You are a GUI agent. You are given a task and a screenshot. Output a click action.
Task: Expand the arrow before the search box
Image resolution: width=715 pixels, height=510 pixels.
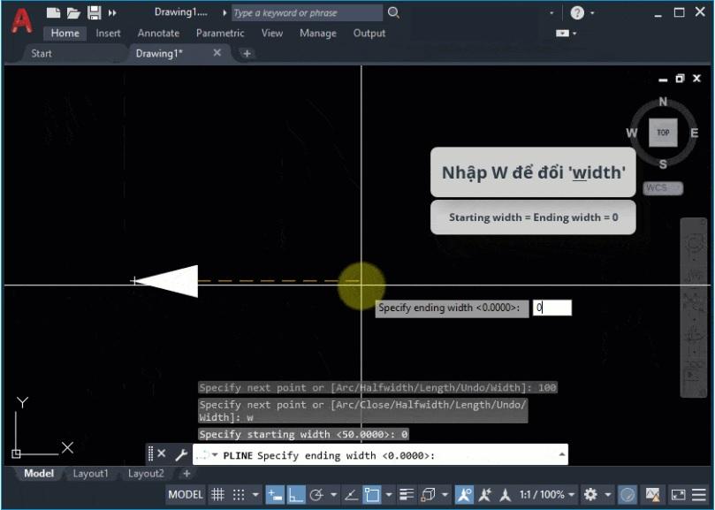click(x=224, y=12)
